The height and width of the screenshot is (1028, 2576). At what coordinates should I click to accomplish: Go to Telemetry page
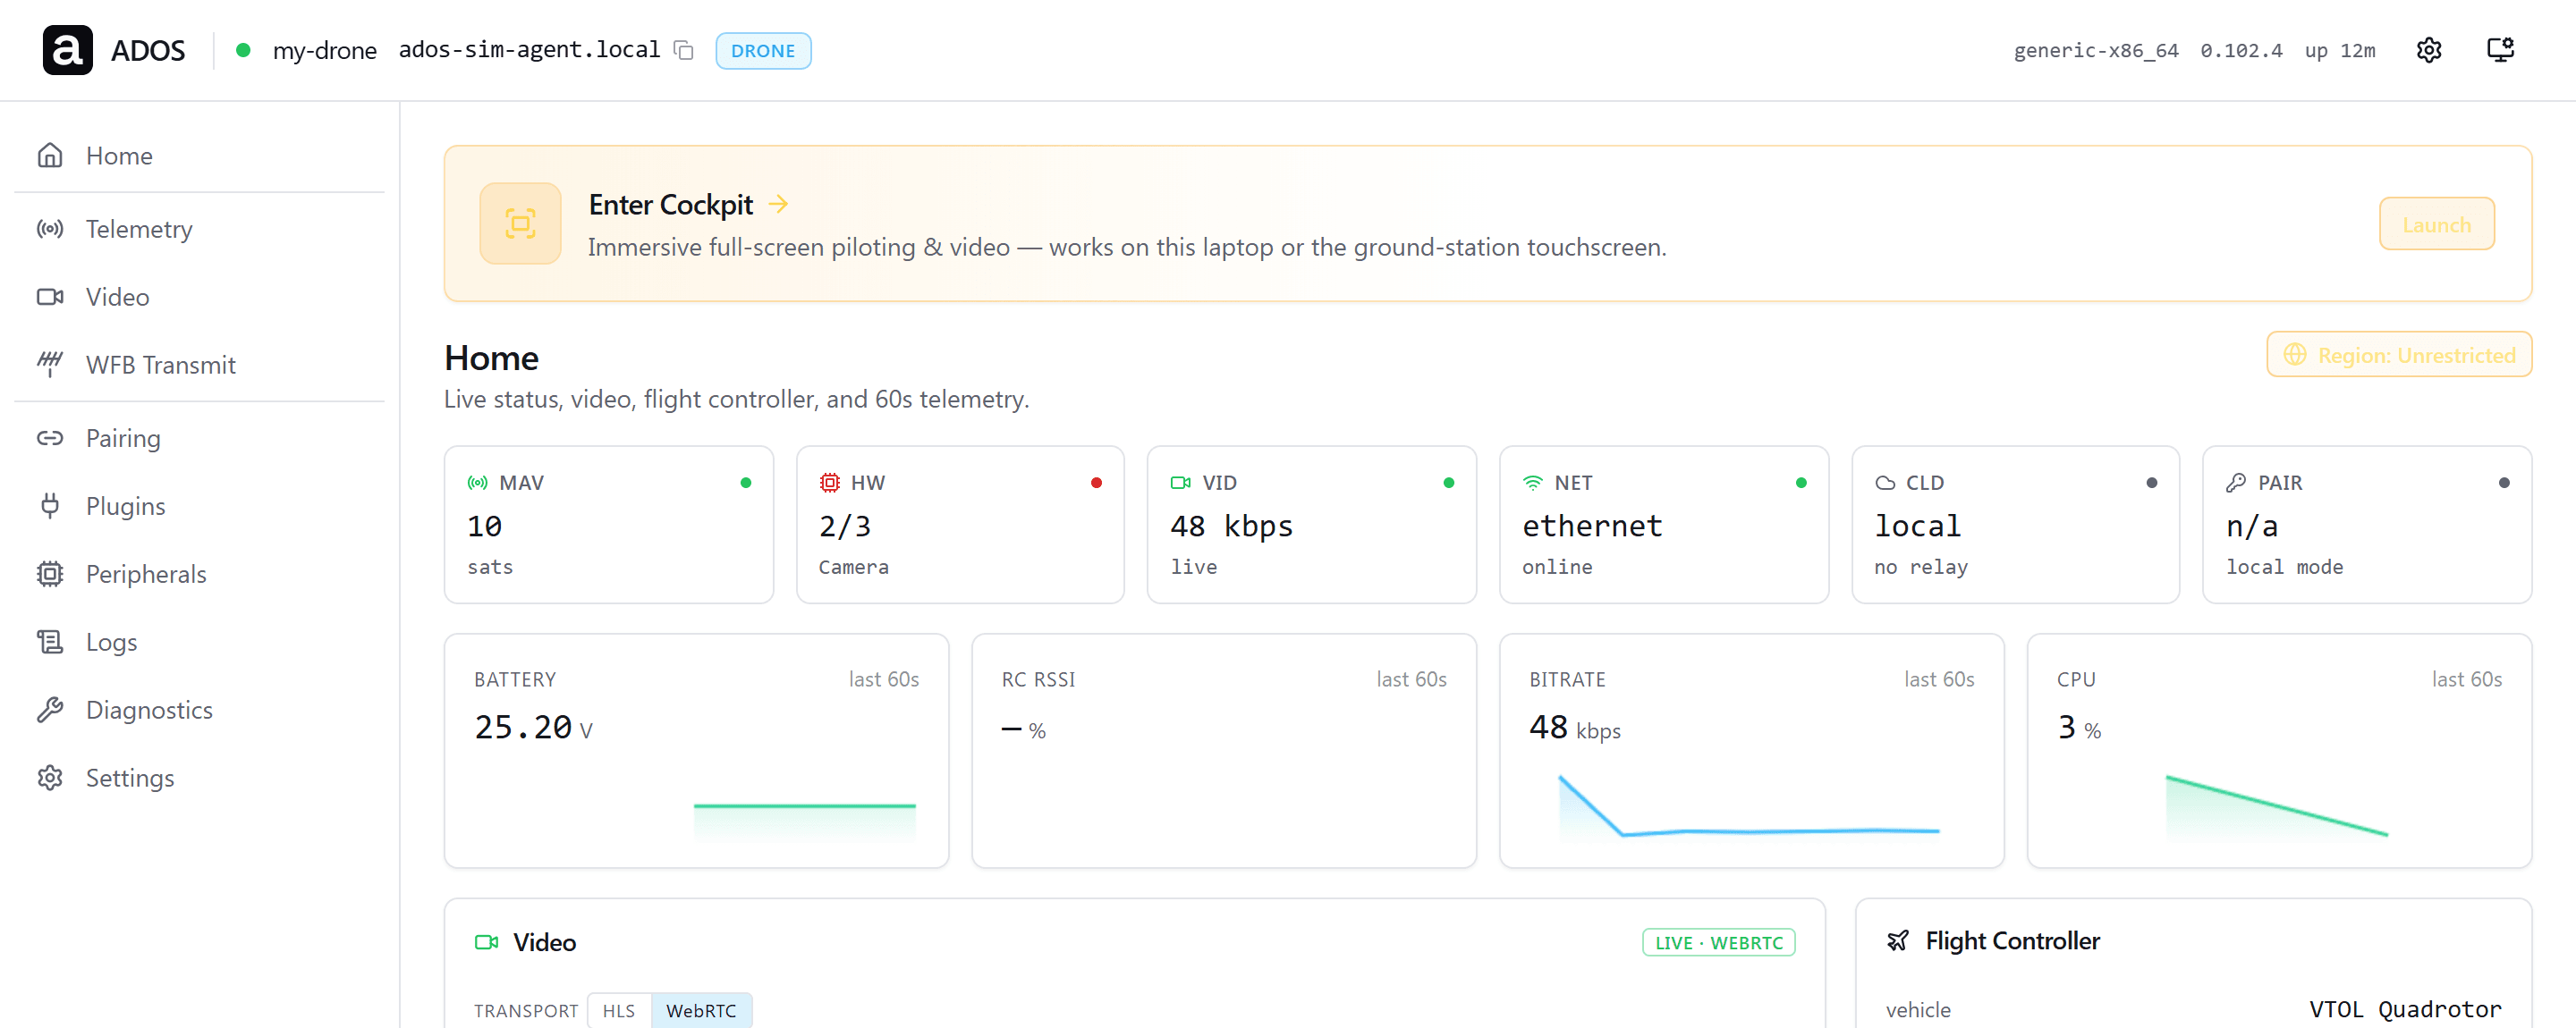click(199, 229)
